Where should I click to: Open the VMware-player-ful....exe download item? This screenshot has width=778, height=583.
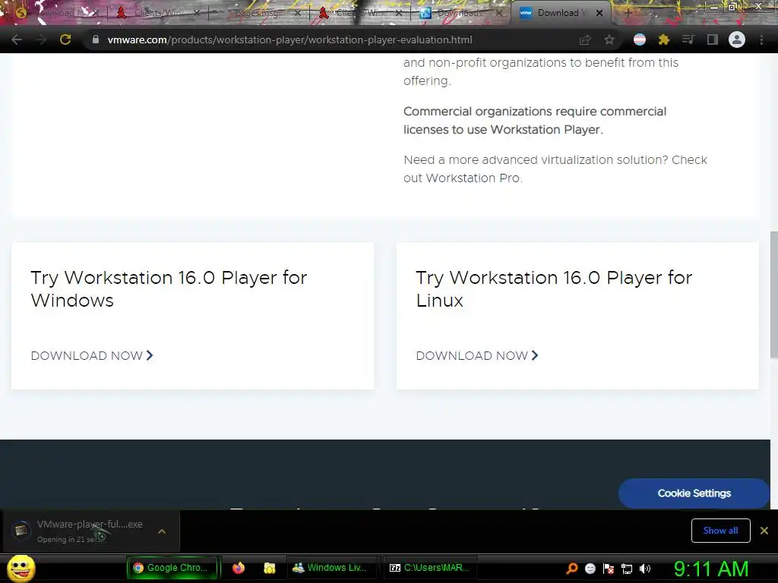[79, 531]
